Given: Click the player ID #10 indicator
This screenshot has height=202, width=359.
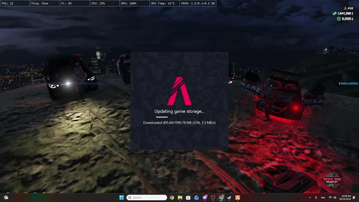Looking at the screenshot, I should (x=350, y=8).
